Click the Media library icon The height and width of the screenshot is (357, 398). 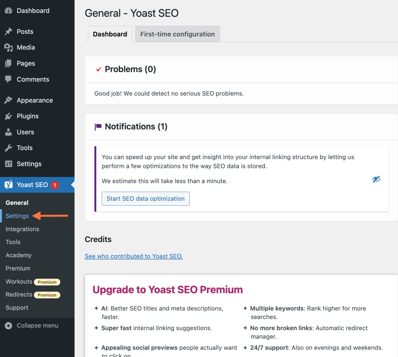9,47
